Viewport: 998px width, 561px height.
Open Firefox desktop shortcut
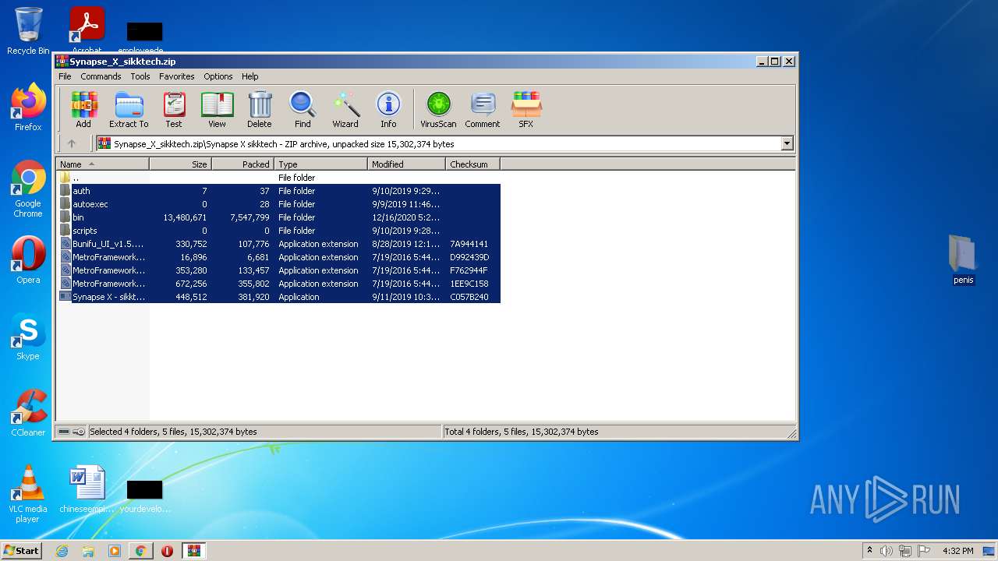click(28, 108)
